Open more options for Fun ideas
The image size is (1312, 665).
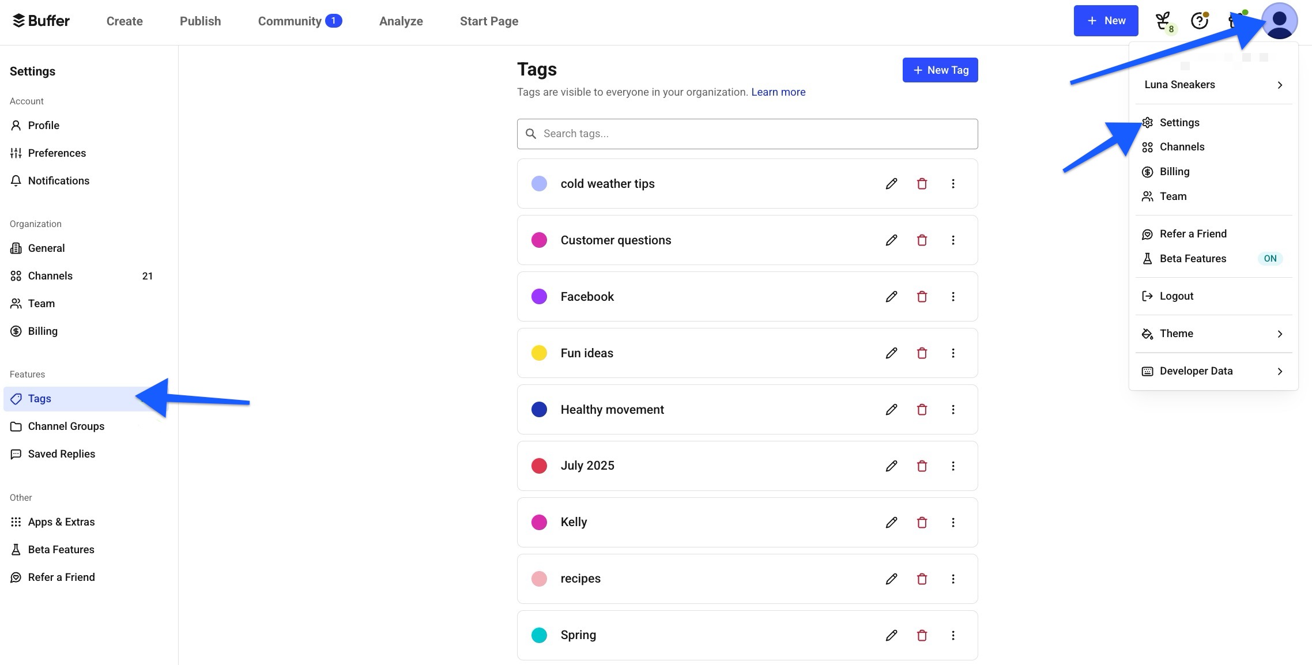[x=953, y=353]
